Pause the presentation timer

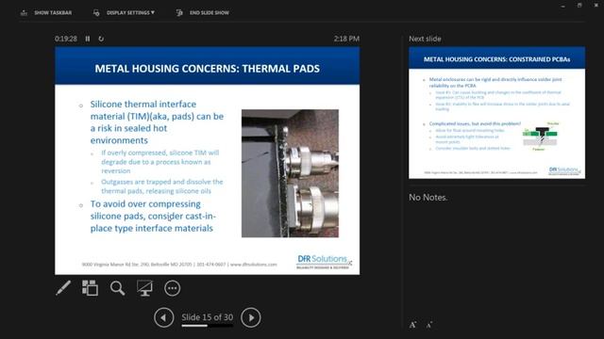point(88,39)
